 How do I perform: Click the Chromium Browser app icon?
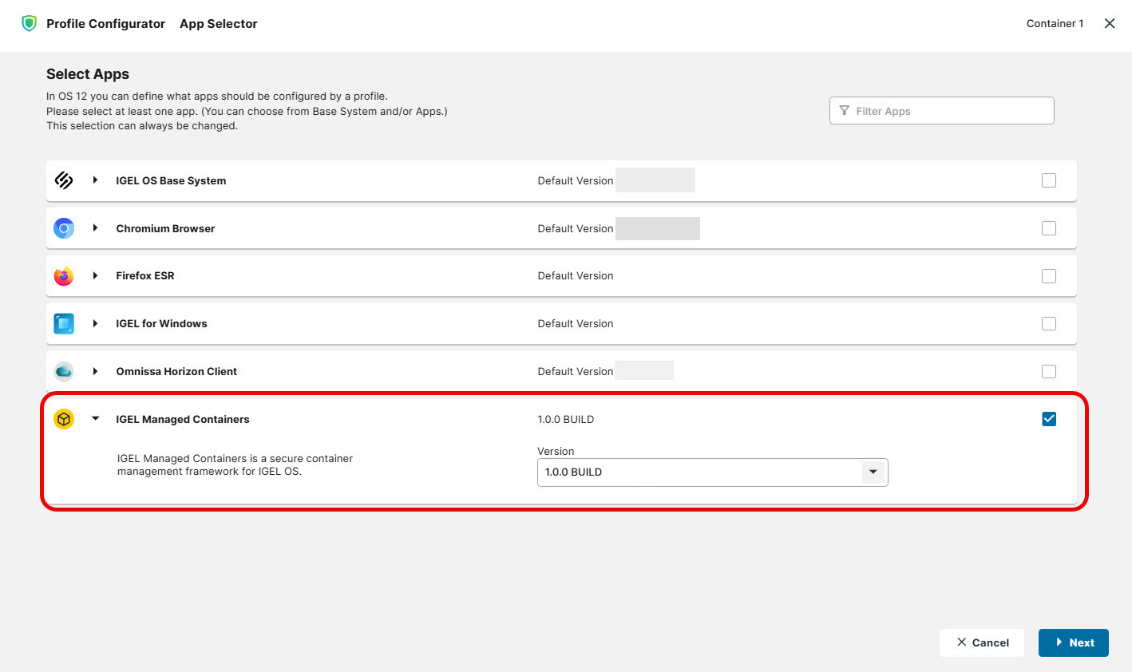point(64,228)
